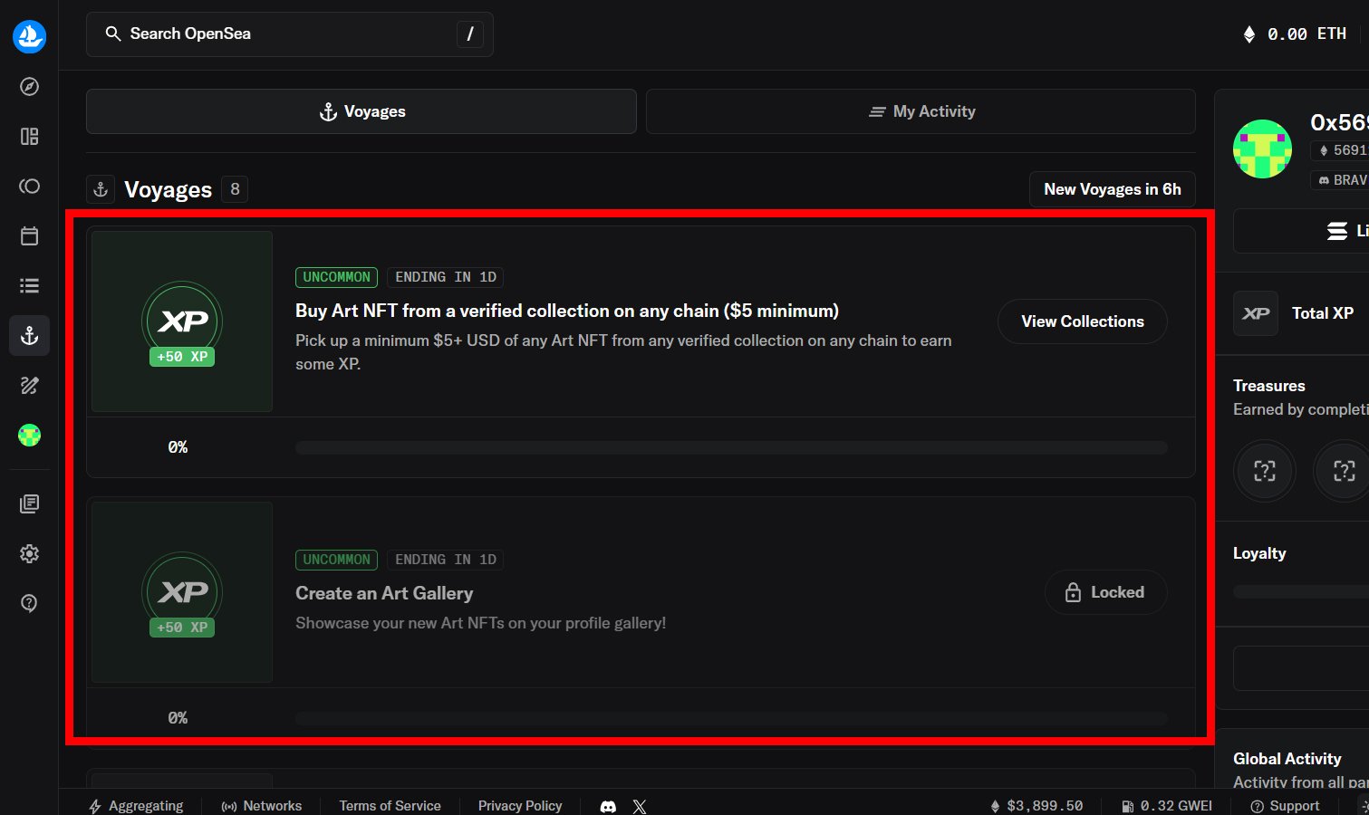Open the Collections grid icon in sidebar
The height and width of the screenshot is (815, 1369).
[29, 137]
